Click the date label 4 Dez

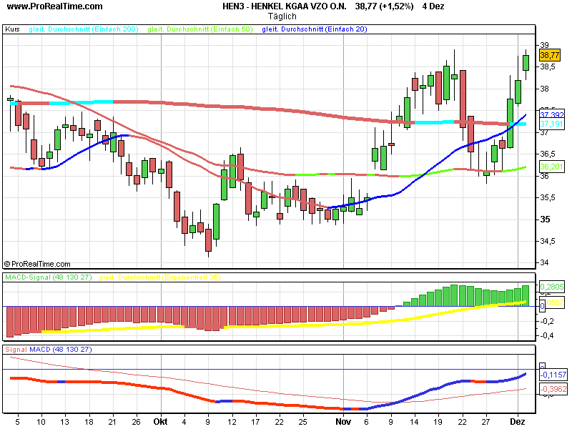[x=433, y=6]
